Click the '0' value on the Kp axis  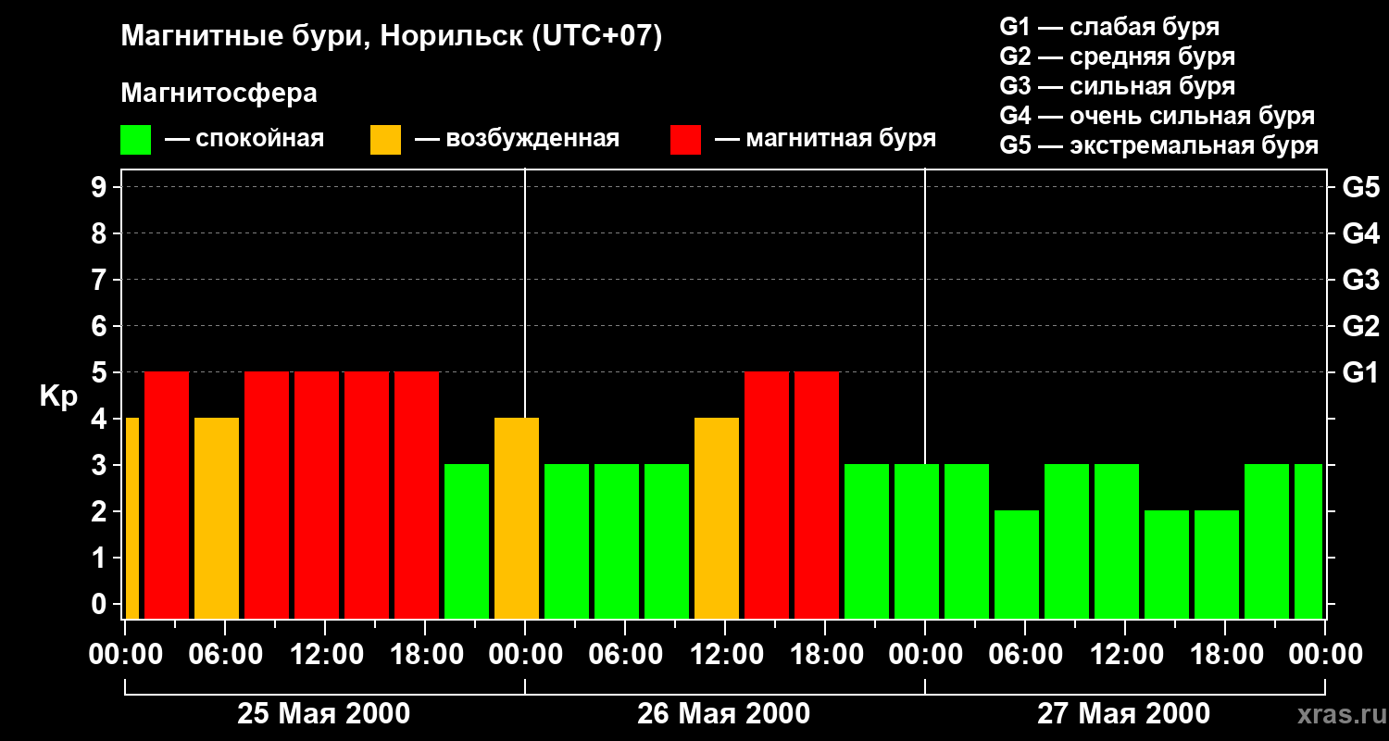pyautogui.click(x=100, y=604)
